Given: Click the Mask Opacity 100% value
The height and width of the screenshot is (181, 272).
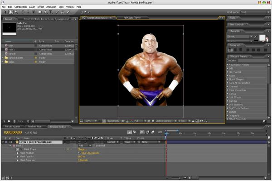Looking at the screenshot, I should [81, 156].
